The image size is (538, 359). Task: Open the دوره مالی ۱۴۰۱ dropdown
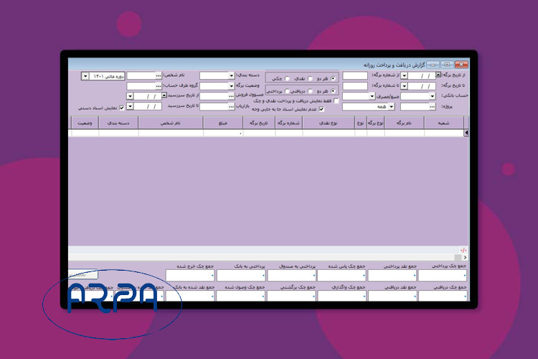tap(85, 75)
